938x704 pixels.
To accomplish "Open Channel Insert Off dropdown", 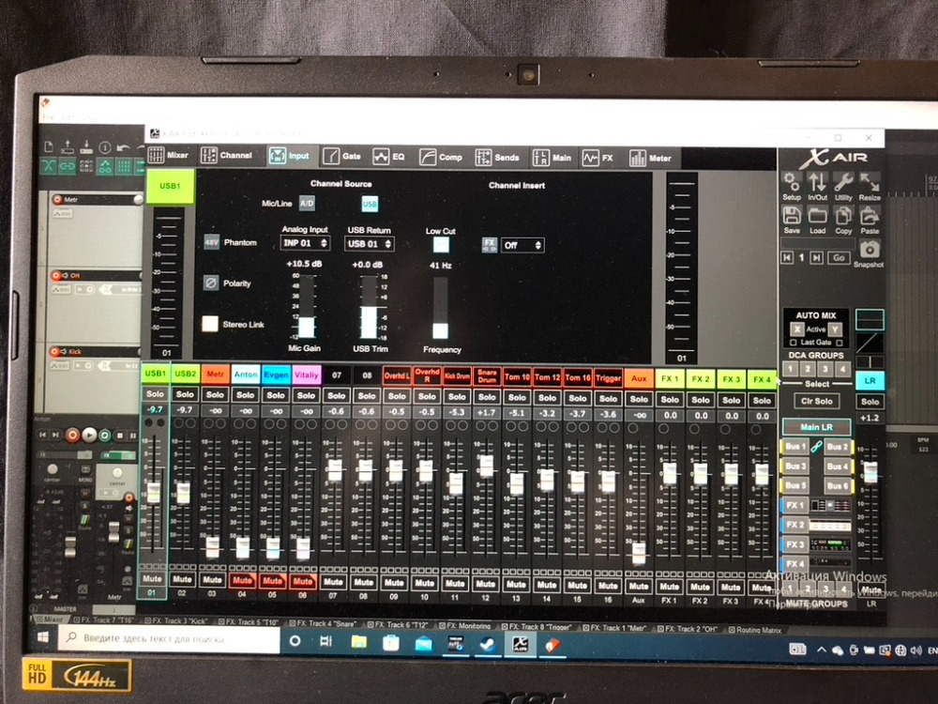I will 522,245.
